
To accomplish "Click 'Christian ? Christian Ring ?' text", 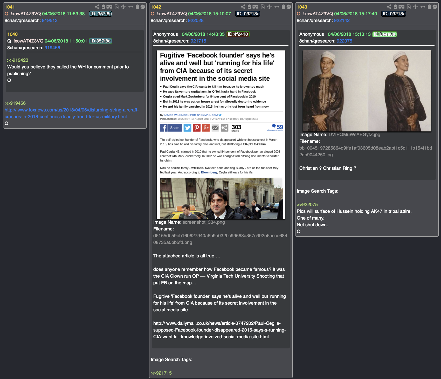I will 328,168.
